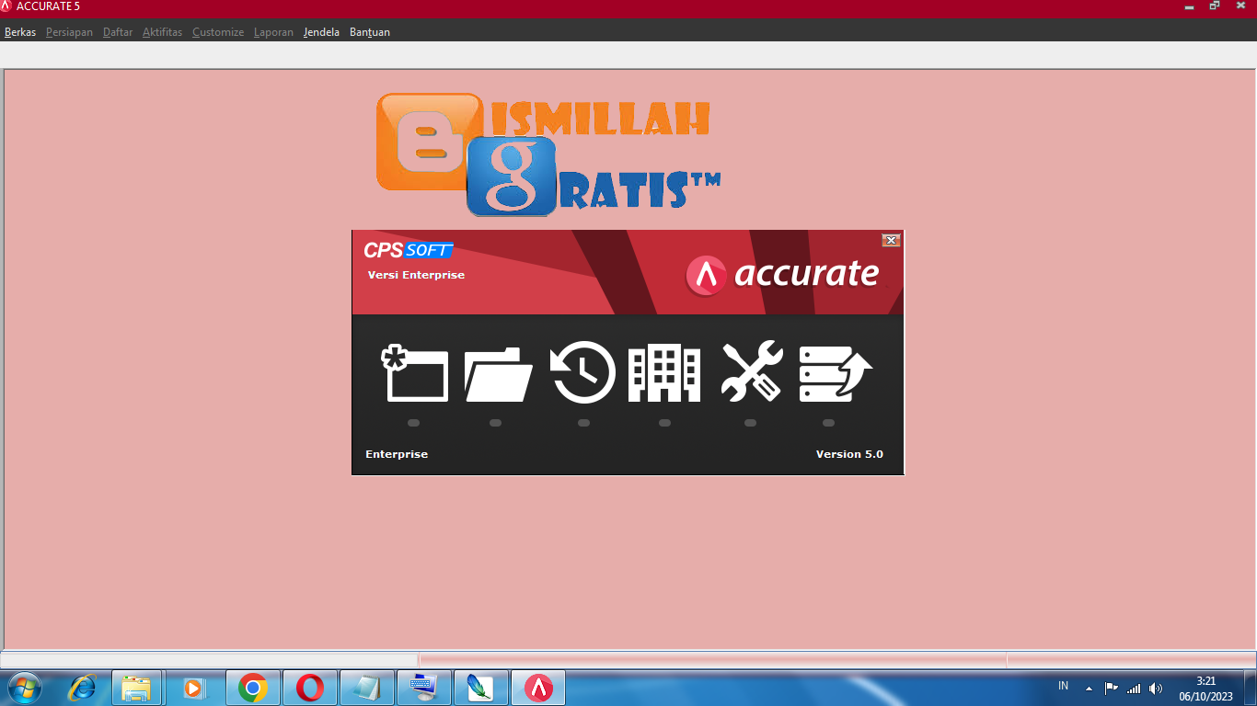Screen dimensions: 1257x706
Task: Click the create new database icon
Action: point(414,373)
